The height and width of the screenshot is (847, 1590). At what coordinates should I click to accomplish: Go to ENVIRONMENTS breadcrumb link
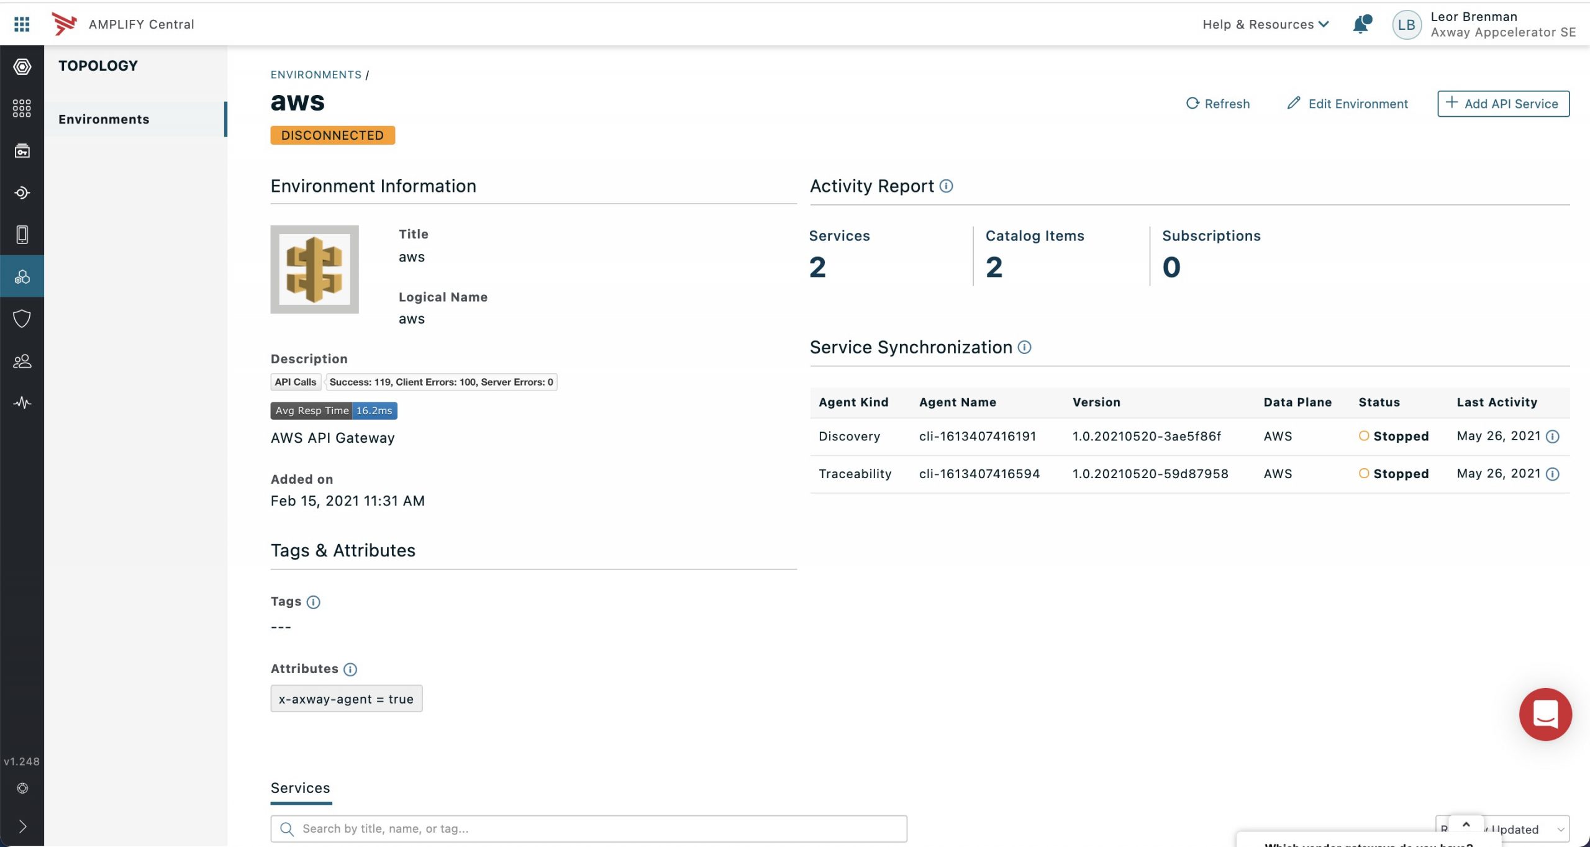click(316, 75)
